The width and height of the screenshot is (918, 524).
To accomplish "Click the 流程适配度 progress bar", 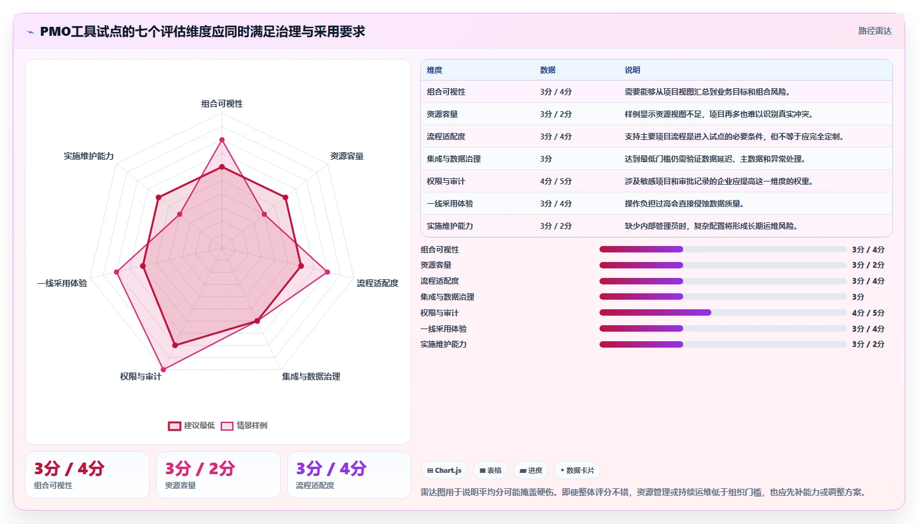I will (723, 281).
